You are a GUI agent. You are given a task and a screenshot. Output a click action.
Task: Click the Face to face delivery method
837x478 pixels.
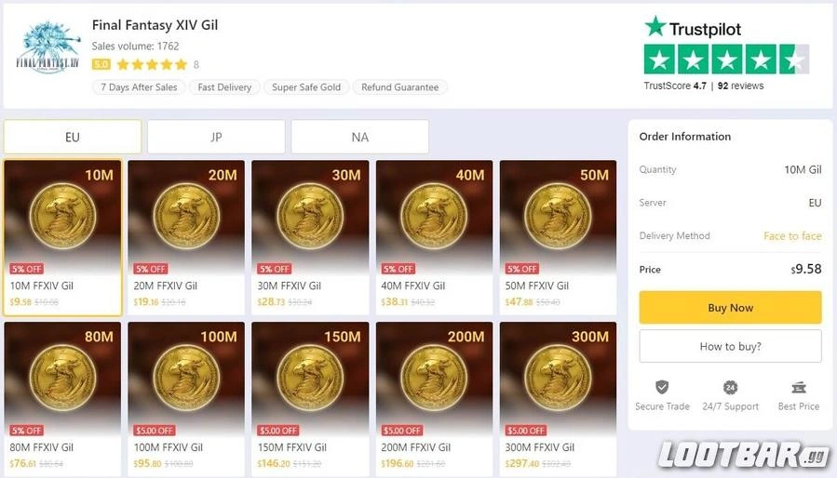[792, 236]
